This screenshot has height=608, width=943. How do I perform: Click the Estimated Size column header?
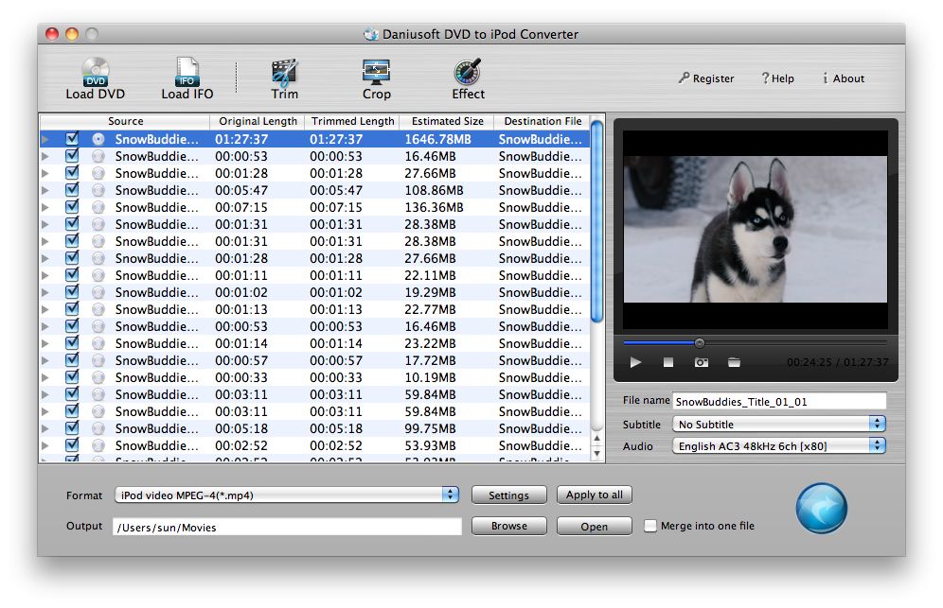[x=447, y=121]
